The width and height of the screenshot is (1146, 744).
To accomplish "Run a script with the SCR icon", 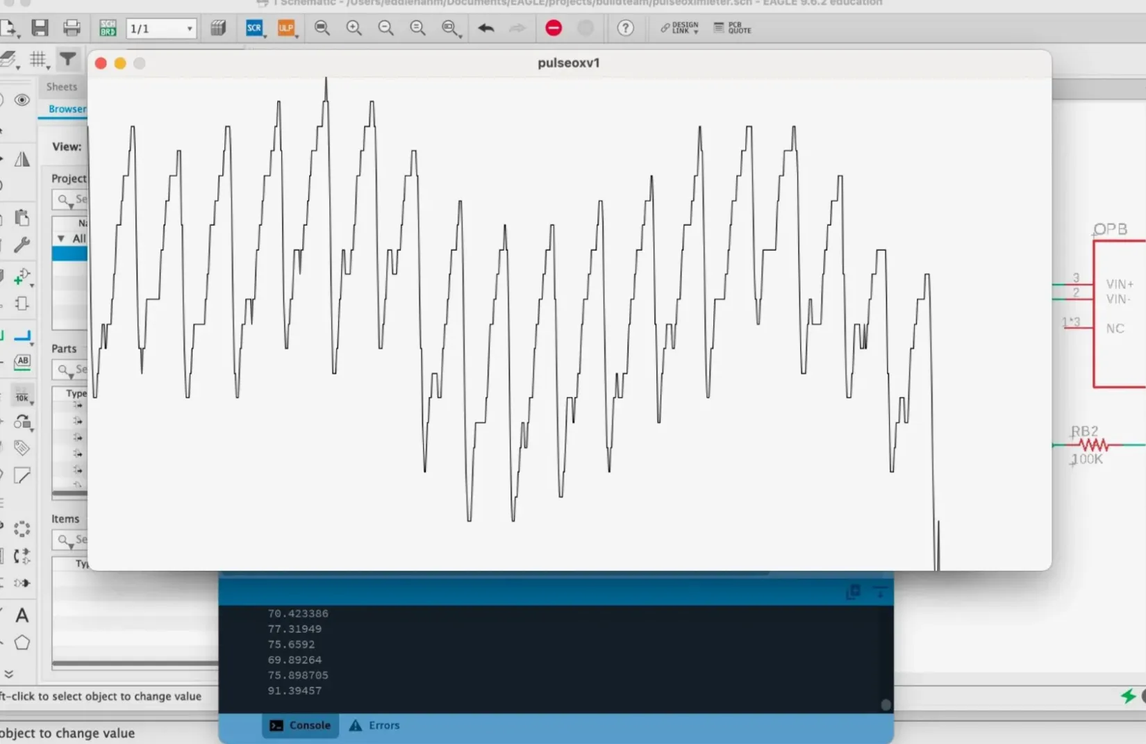I will click(x=254, y=28).
